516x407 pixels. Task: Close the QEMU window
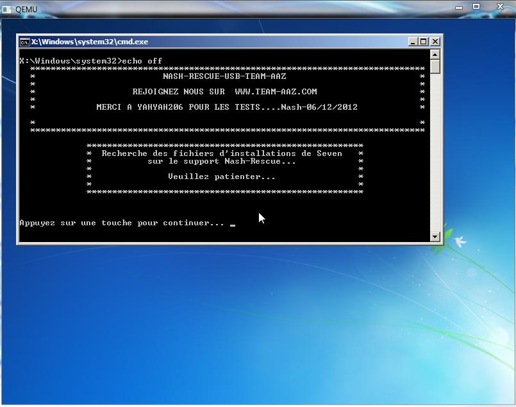pos(500,6)
